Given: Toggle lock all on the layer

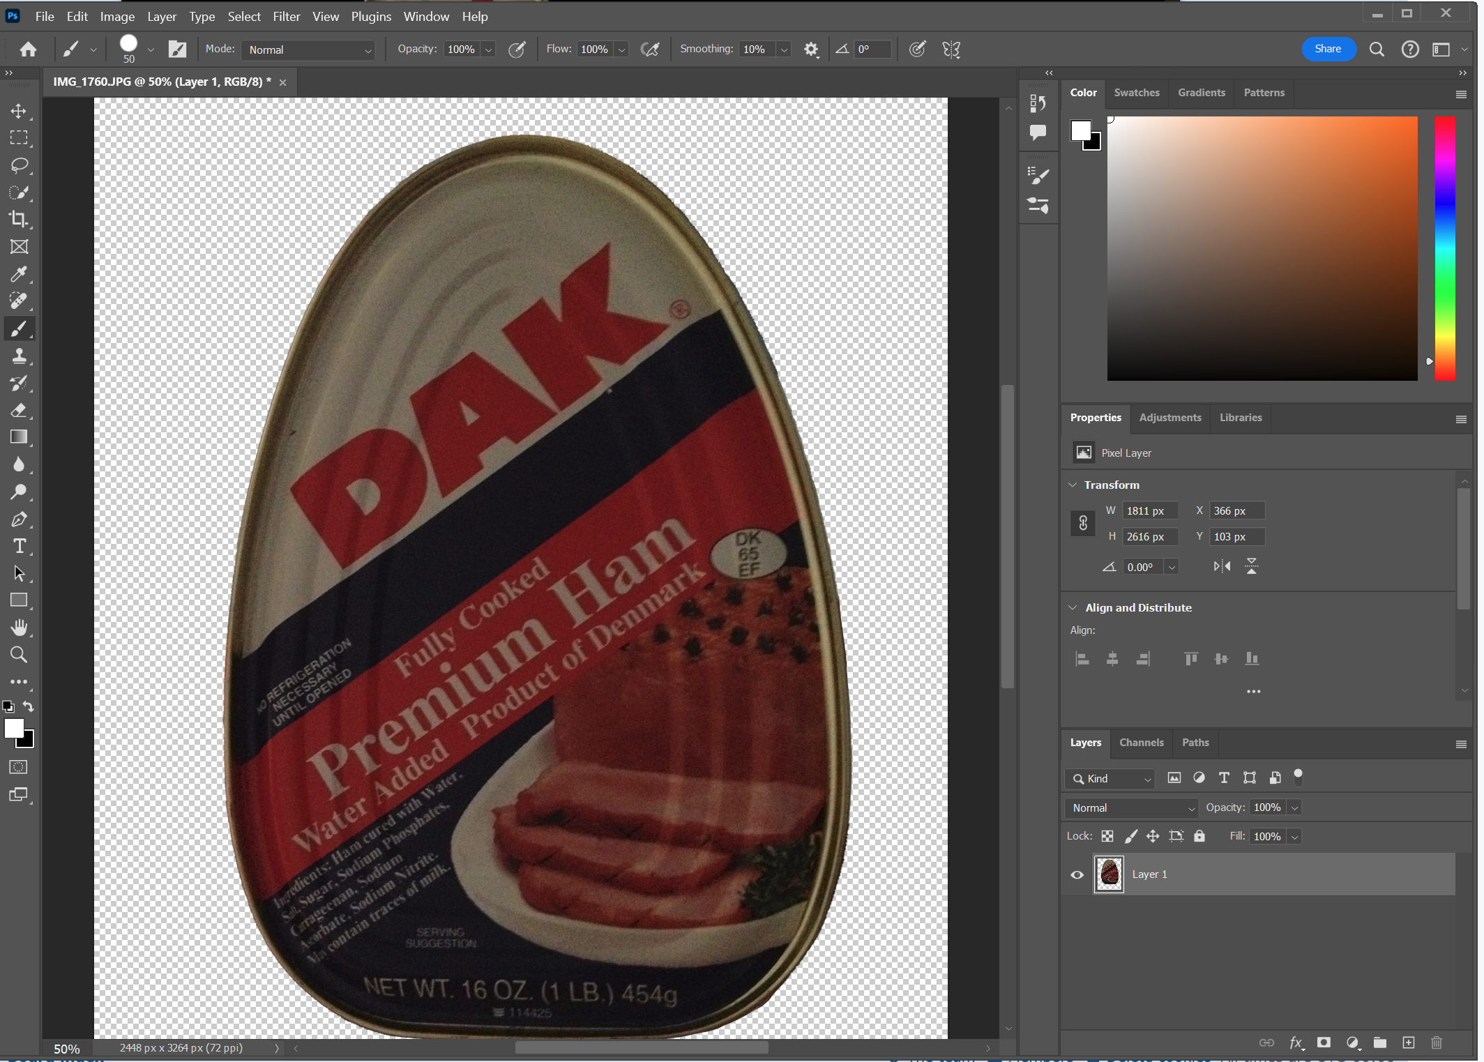Looking at the screenshot, I should [x=1199, y=836].
